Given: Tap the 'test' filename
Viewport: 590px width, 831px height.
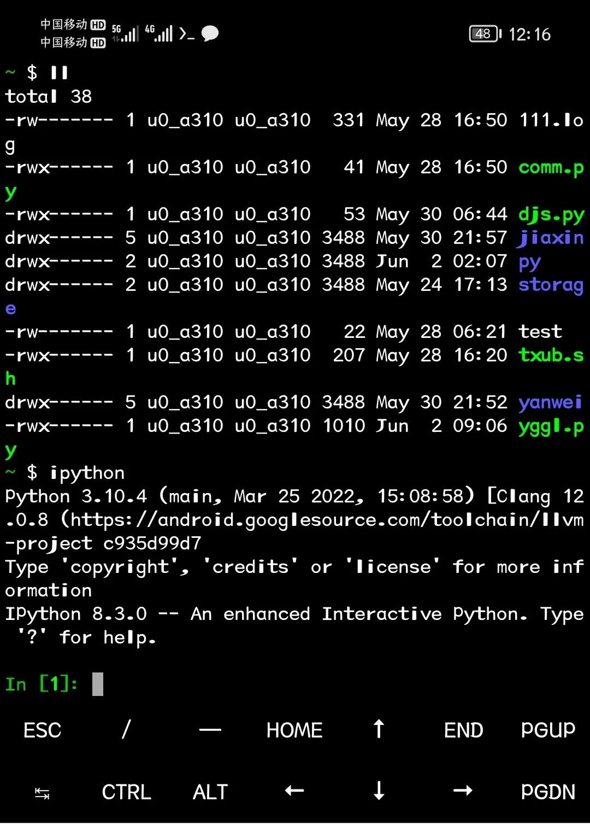Looking at the screenshot, I should pos(540,331).
